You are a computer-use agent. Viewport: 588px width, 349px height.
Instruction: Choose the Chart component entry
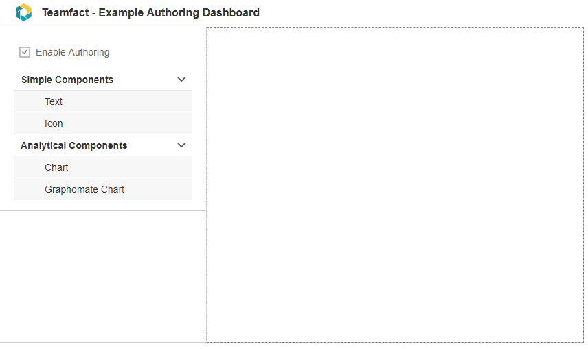coord(103,167)
